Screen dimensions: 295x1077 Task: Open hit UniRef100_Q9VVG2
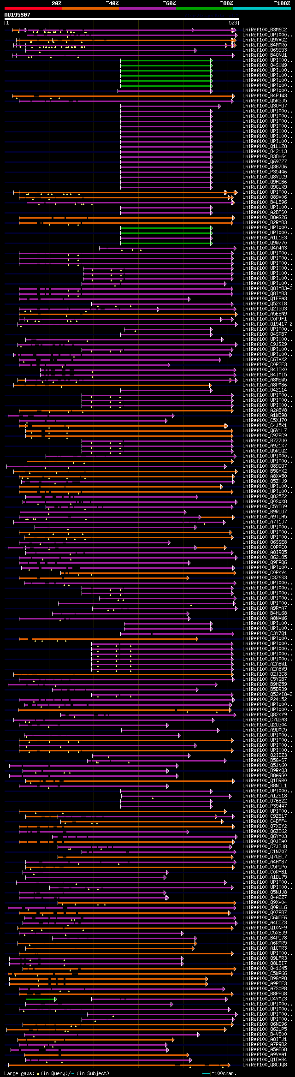(265, 40)
